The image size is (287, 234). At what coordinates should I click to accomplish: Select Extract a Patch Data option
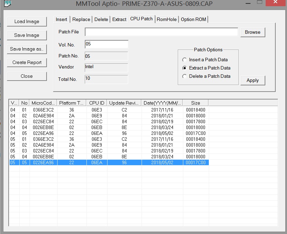point(206,68)
